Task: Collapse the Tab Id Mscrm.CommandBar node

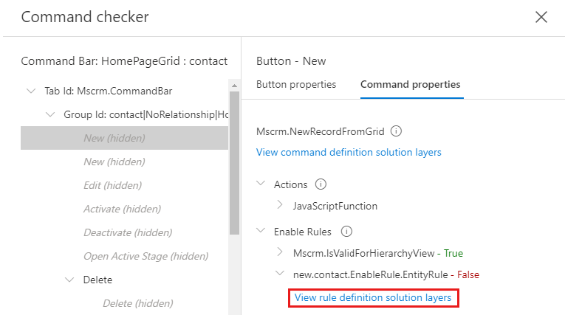Action: click(30, 91)
